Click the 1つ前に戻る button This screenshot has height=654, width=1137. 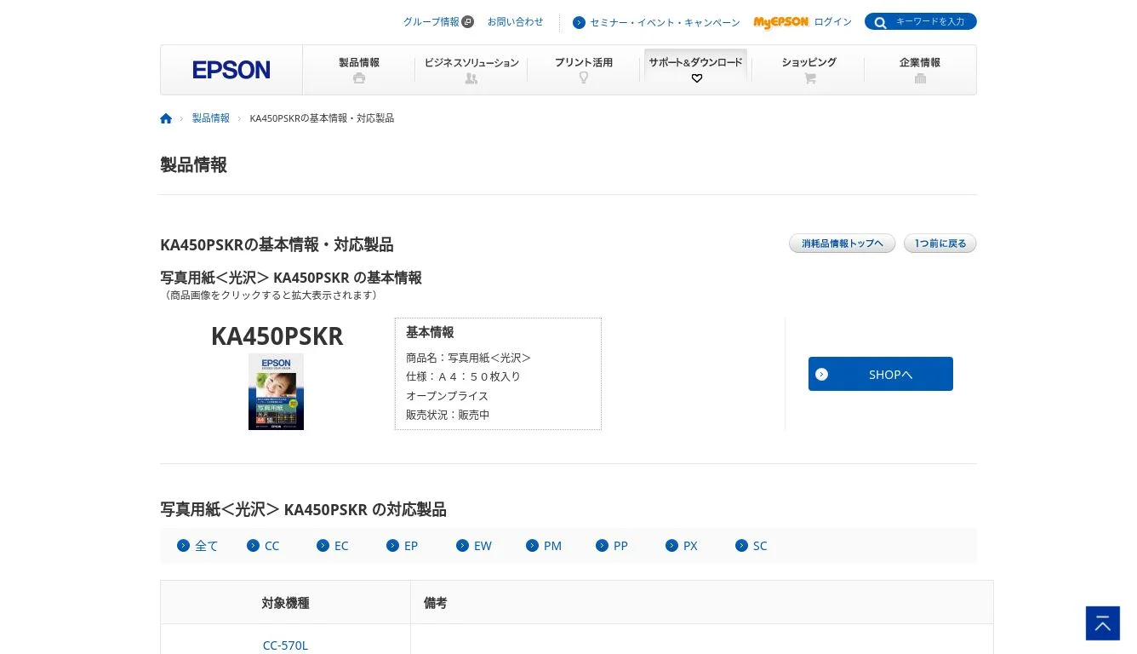point(940,244)
